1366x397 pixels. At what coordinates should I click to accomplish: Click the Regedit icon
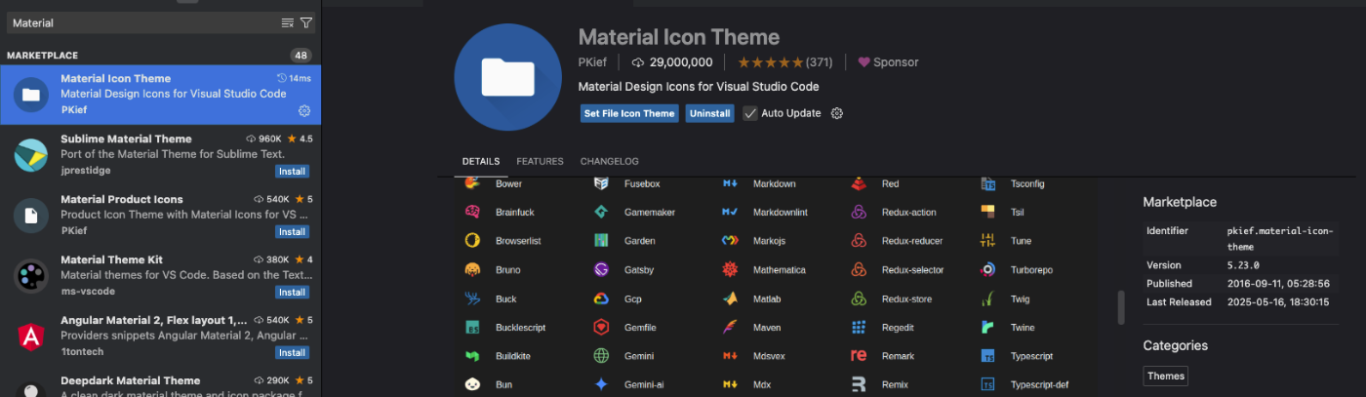point(859,328)
